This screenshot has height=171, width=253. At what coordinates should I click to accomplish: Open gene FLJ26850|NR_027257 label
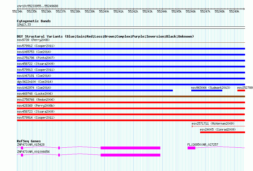tap(203, 145)
